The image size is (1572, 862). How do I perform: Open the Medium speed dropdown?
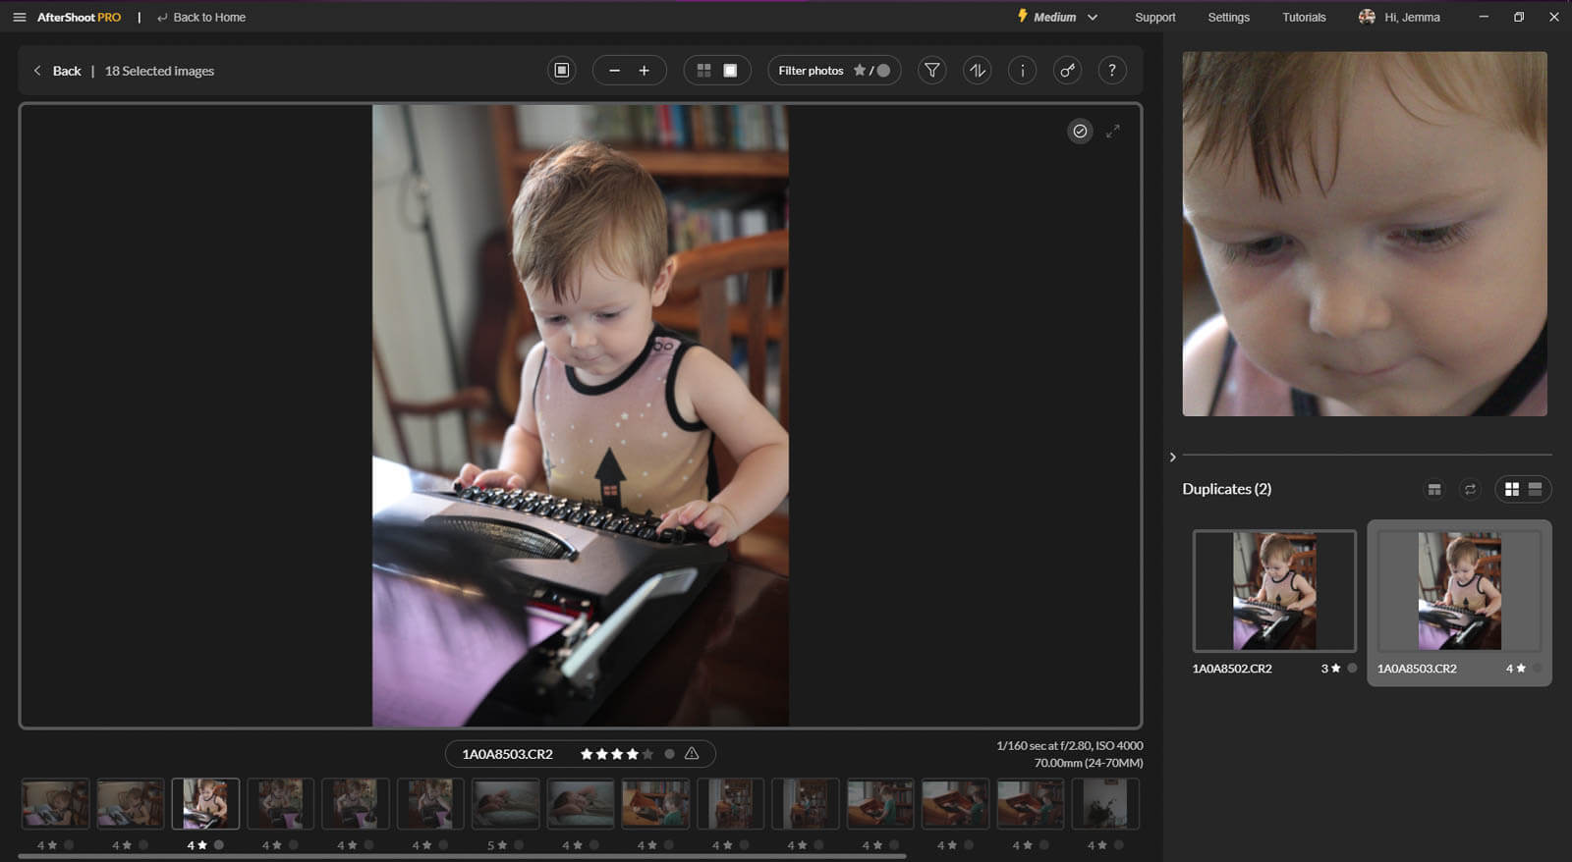1058,17
